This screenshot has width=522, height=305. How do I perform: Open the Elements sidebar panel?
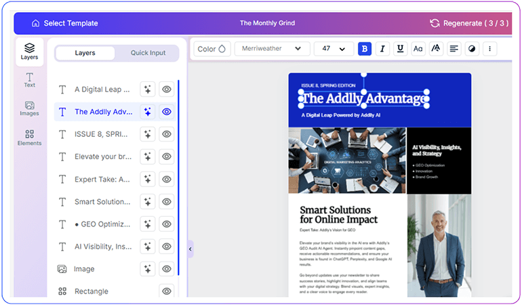tap(29, 138)
